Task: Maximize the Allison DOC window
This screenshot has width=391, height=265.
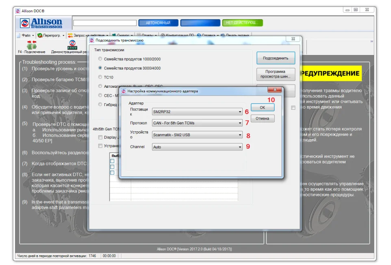Action: click(356, 10)
